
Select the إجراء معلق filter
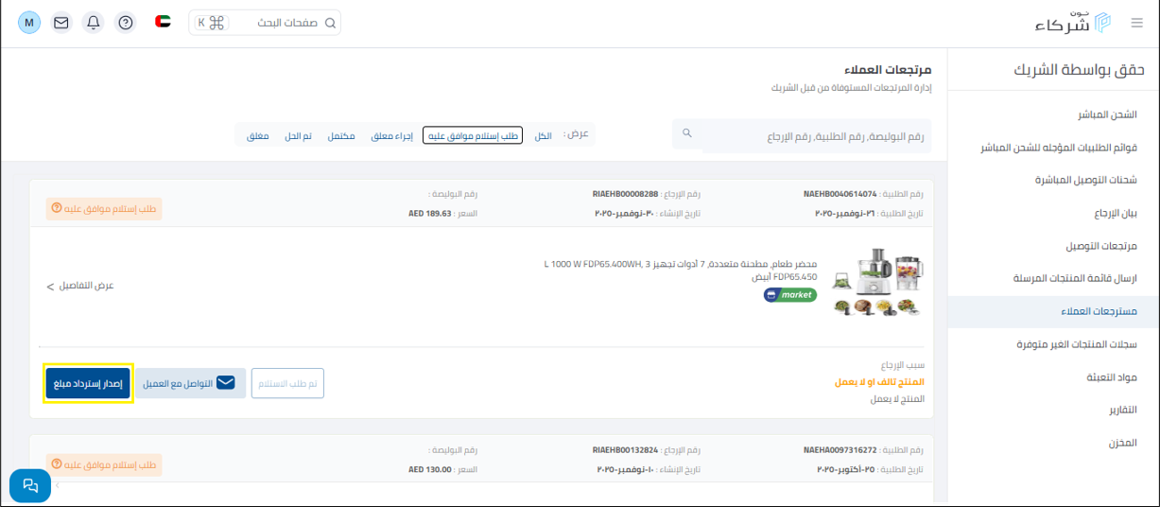[x=390, y=136]
